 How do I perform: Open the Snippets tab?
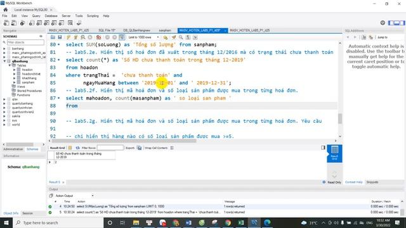372,182
